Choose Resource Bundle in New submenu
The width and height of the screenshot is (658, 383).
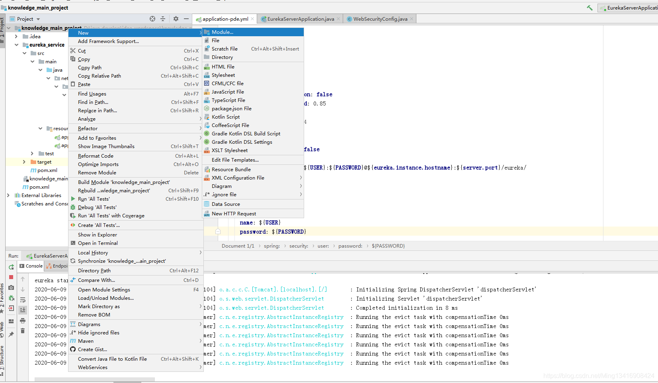coord(253,170)
